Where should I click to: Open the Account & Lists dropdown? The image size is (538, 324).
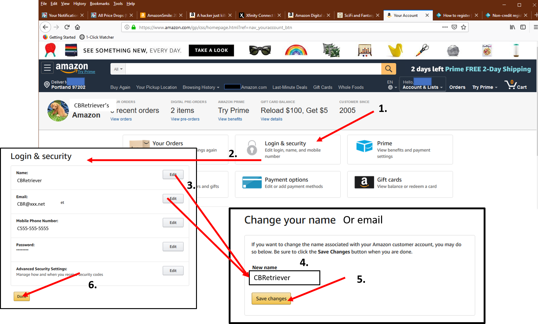tap(422, 87)
